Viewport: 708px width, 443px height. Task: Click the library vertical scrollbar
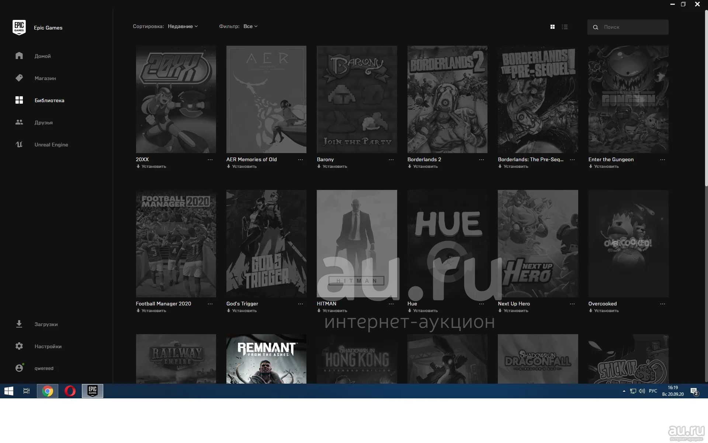[x=706, y=98]
